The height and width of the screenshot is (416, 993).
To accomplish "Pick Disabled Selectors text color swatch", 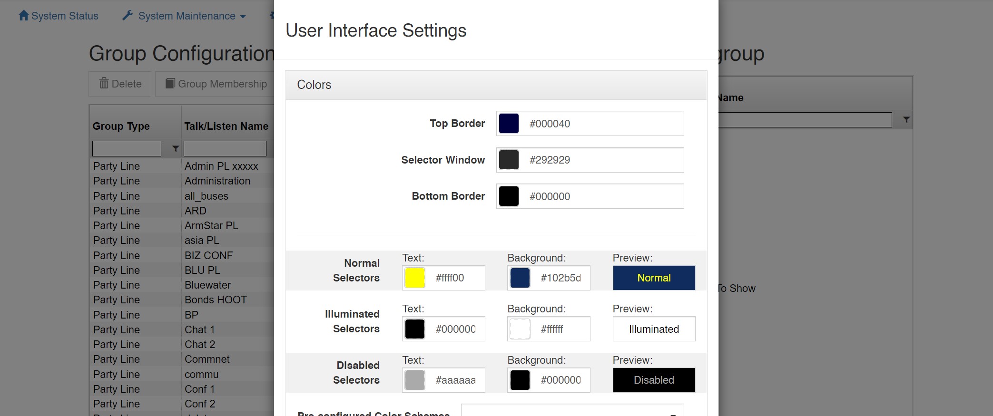I will point(414,380).
